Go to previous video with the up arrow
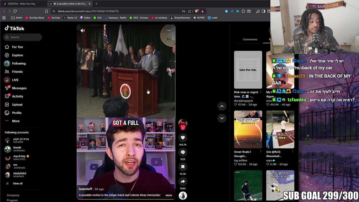 (222, 106)
